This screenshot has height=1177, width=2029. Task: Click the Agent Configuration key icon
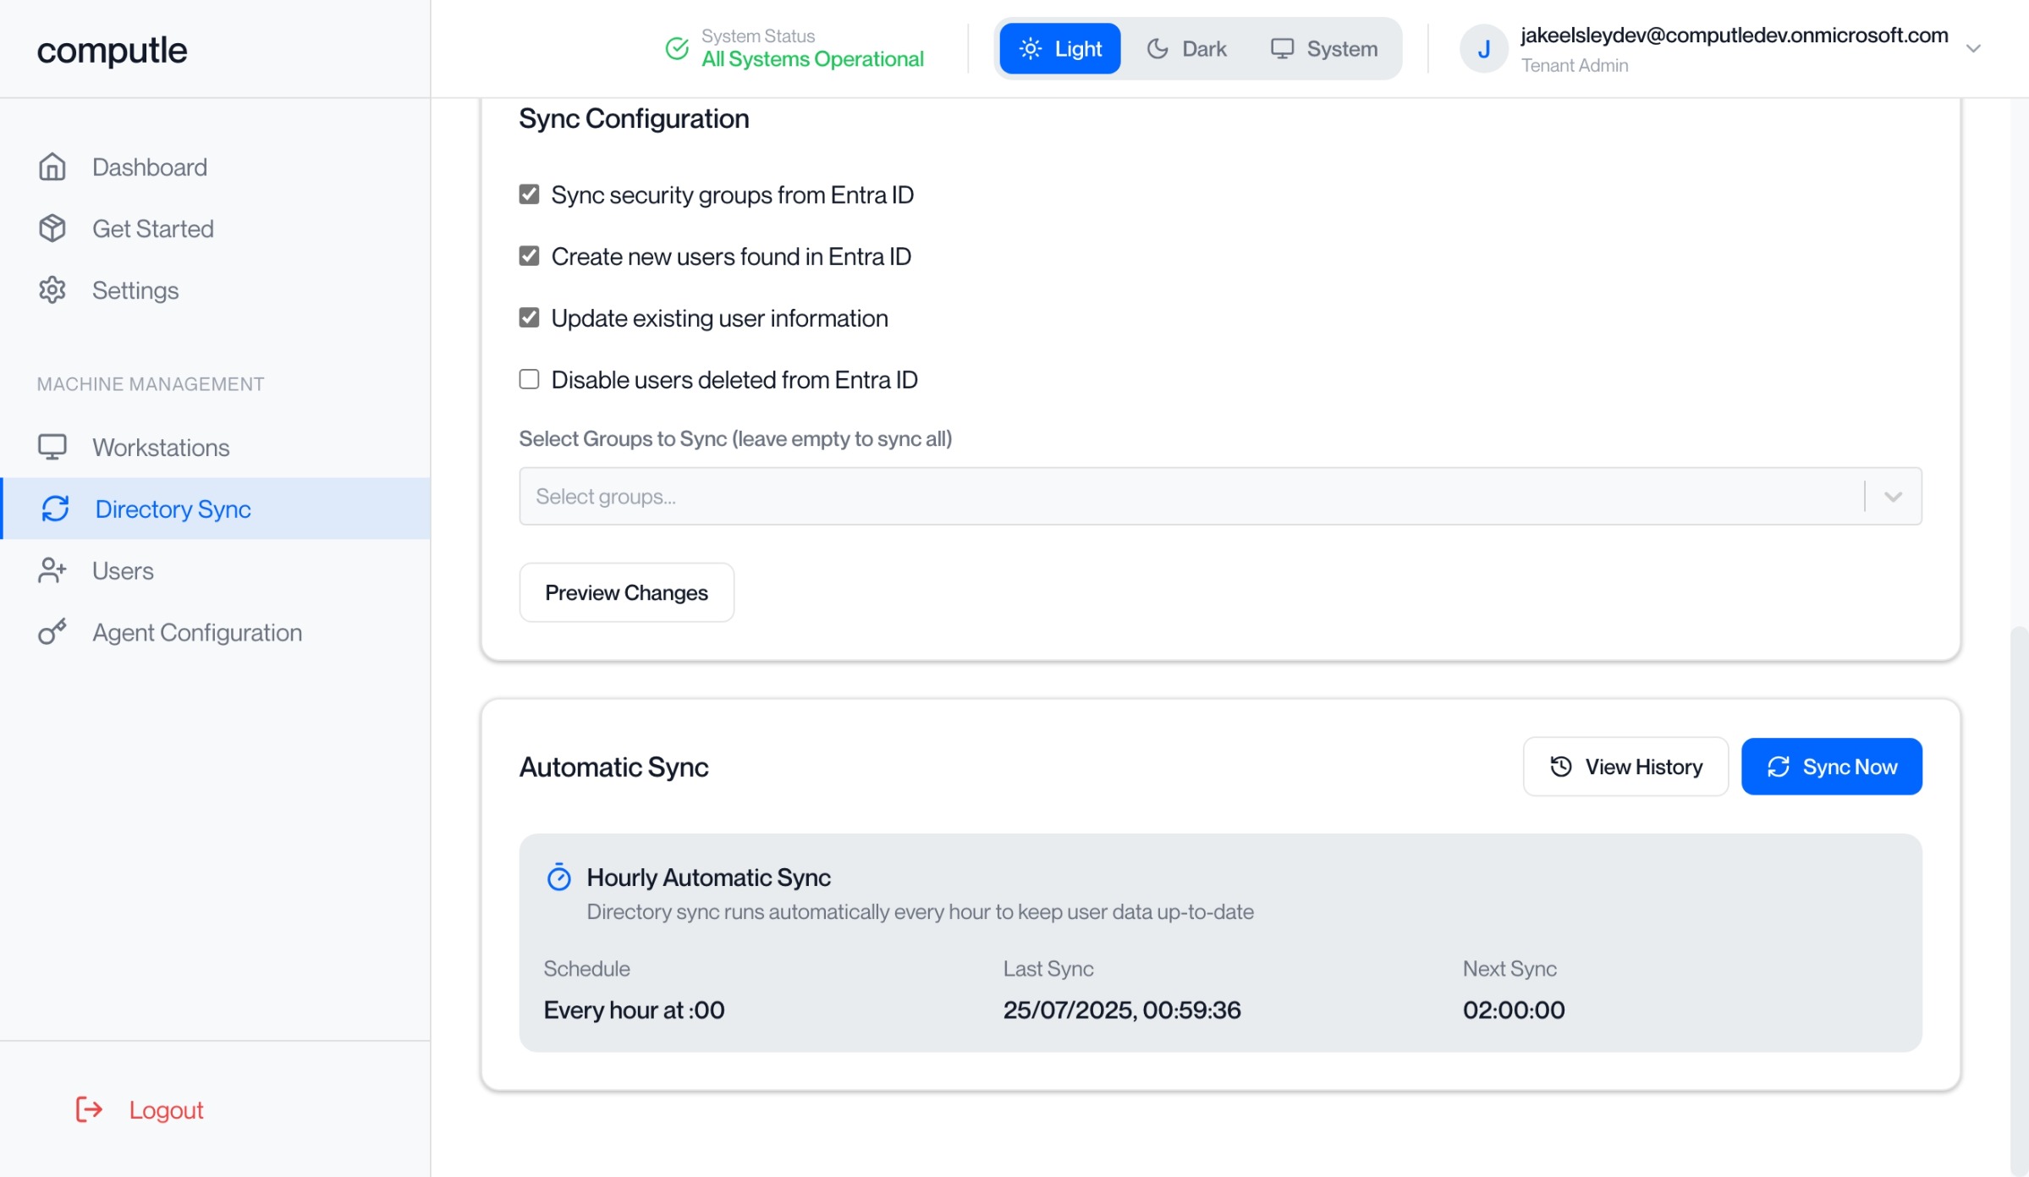point(52,632)
